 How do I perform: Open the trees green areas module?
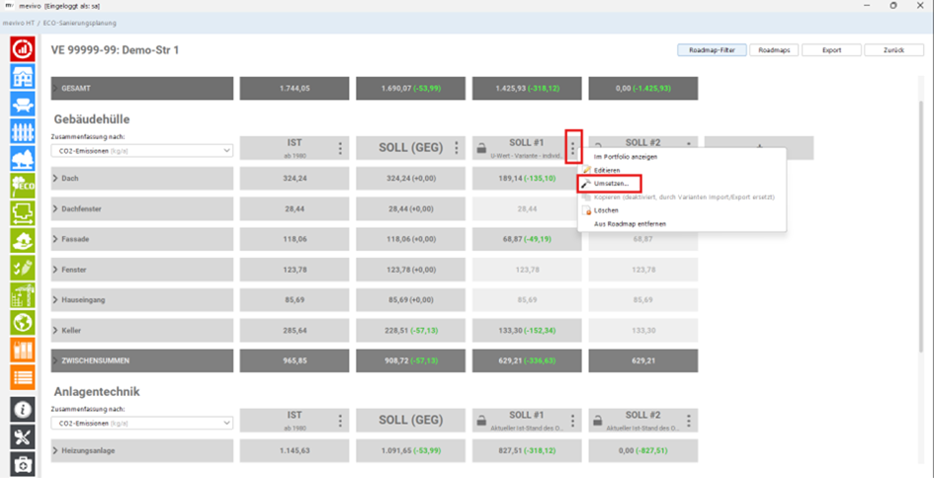[24, 158]
